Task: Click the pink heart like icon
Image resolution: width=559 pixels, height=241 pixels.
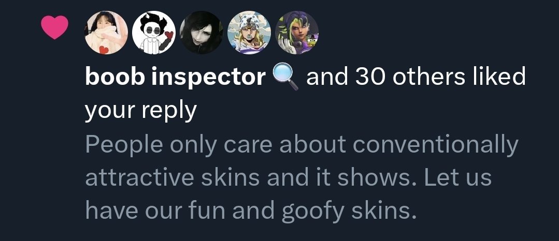Action: click(x=54, y=27)
